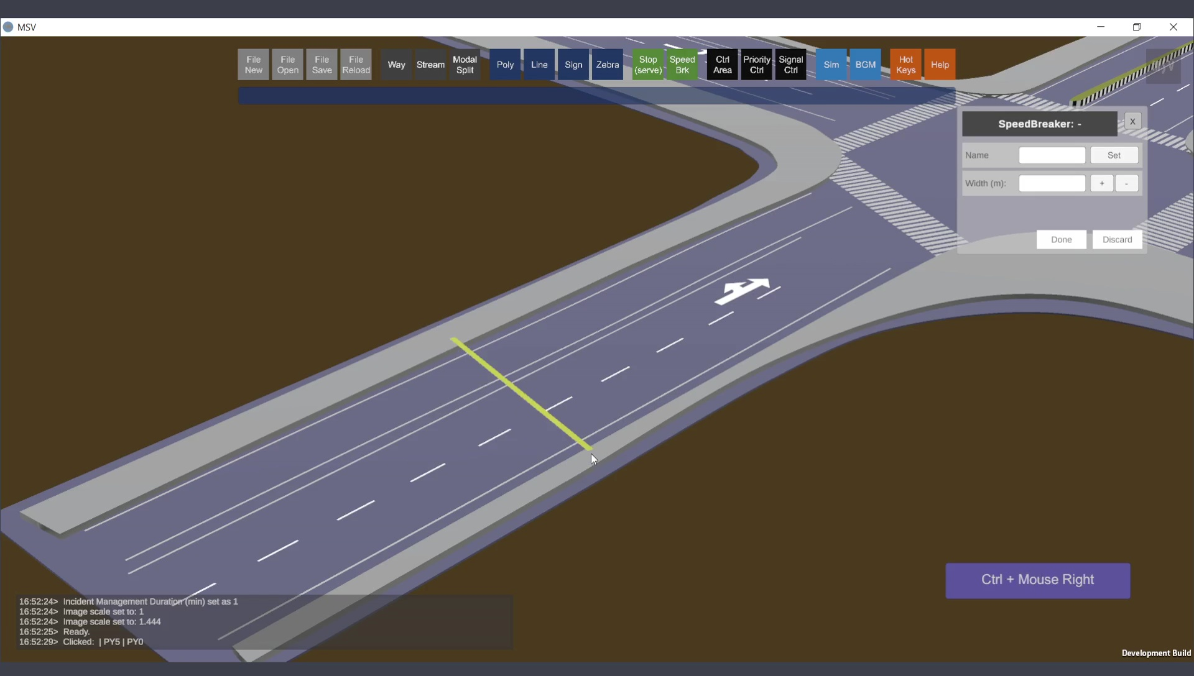
Task: Select the Stream tool
Action: 430,65
